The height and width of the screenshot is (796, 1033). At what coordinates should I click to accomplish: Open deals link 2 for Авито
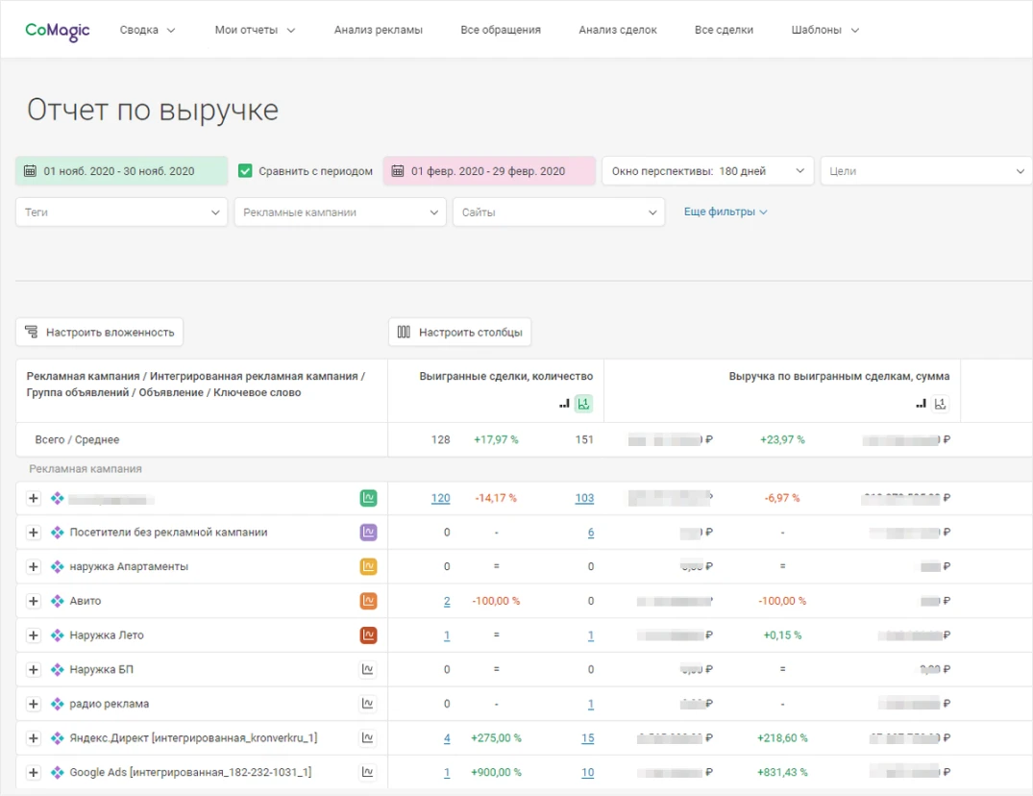tap(448, 601)
